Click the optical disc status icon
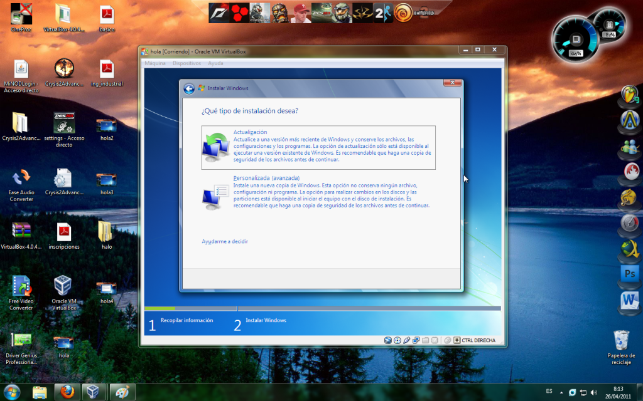The image size is (643, 401). (x=397, y=340)
